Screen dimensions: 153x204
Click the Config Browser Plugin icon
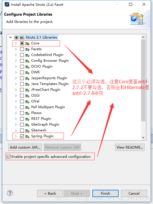pos(27,61)
